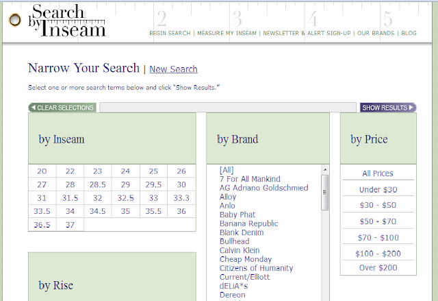Select inseam 23
438x301 pixels.
(97, 171)
